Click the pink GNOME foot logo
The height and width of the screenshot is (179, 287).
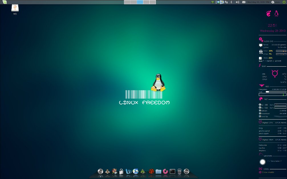tap(268, 14)
